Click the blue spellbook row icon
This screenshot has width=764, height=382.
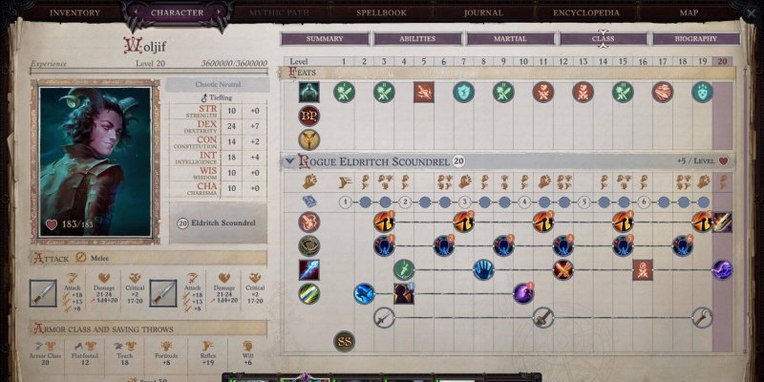click(x=308, y=202)
